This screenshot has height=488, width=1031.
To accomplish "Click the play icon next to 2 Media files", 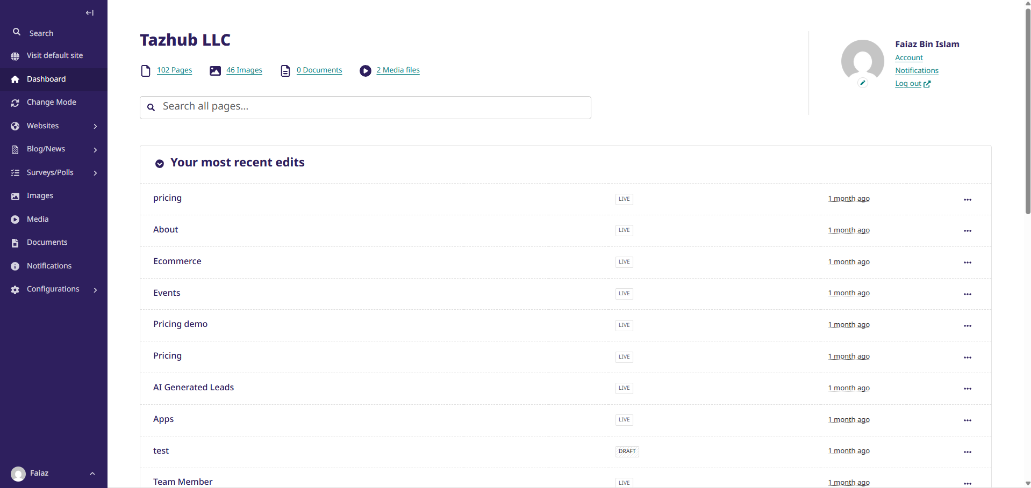I will point(366,71).
